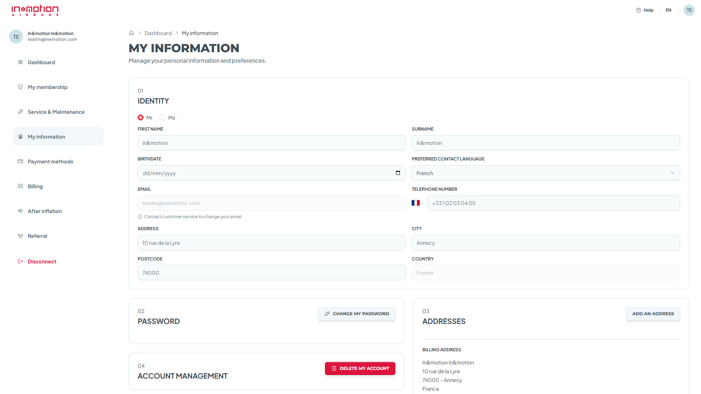The width and height of the screenshot is (701, 394).
Task: Click the Service & Maintenance wrench icon
Action: click(x=20, y=112)
